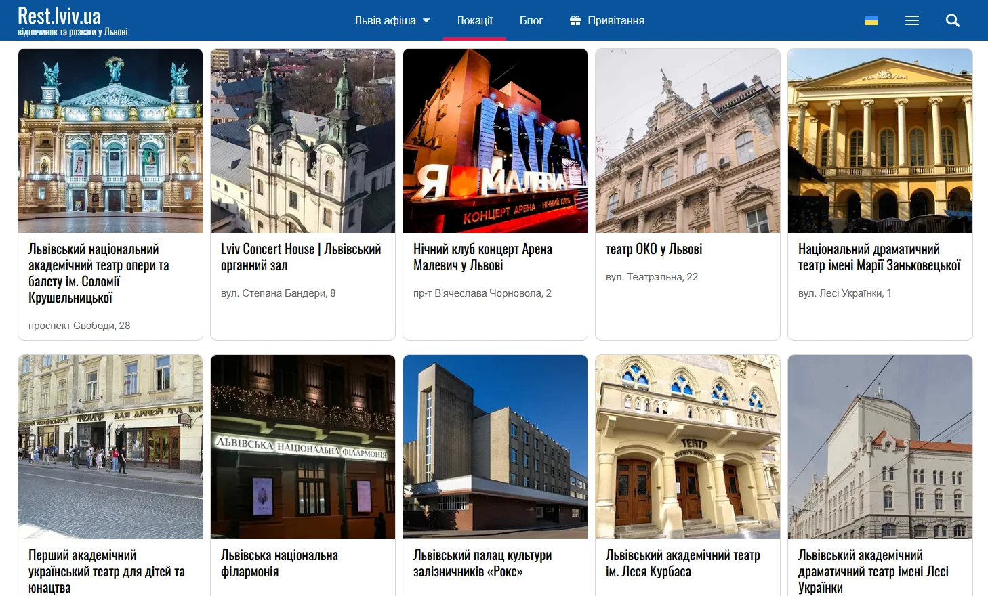Open the site search
Screen dimensions: 988x596
click(953, 20)
